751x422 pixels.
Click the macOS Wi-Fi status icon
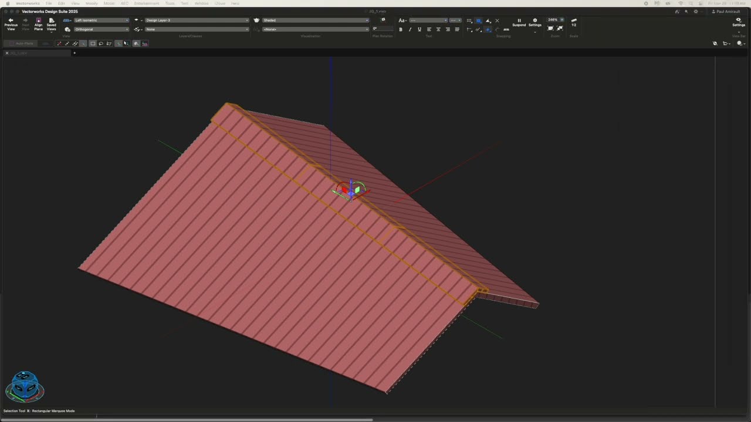[x=681, y=4]
